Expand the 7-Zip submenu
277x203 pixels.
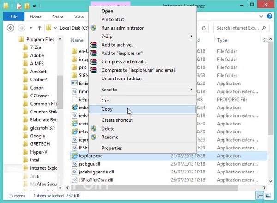click(x=142, y=36)
